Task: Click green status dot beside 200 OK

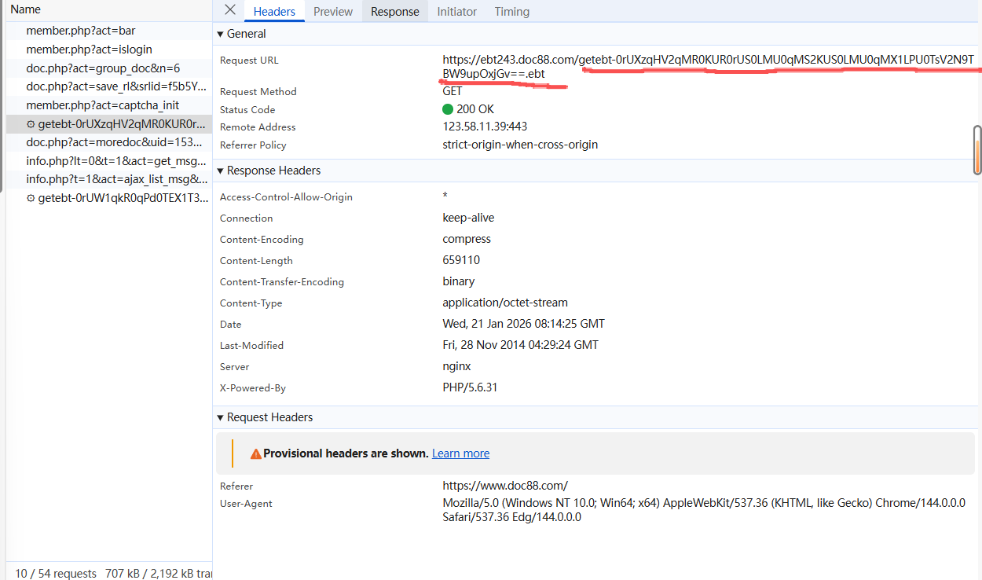Action: point(448,109)
